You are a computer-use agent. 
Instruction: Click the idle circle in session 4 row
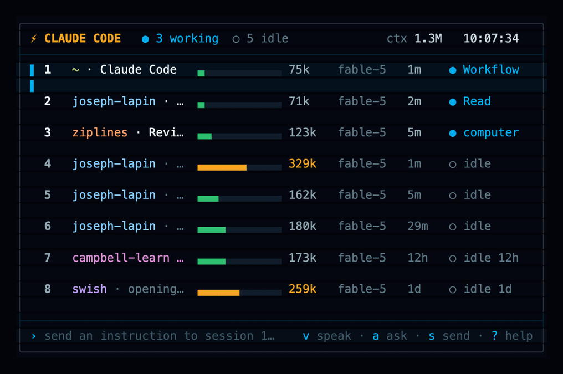453,165
